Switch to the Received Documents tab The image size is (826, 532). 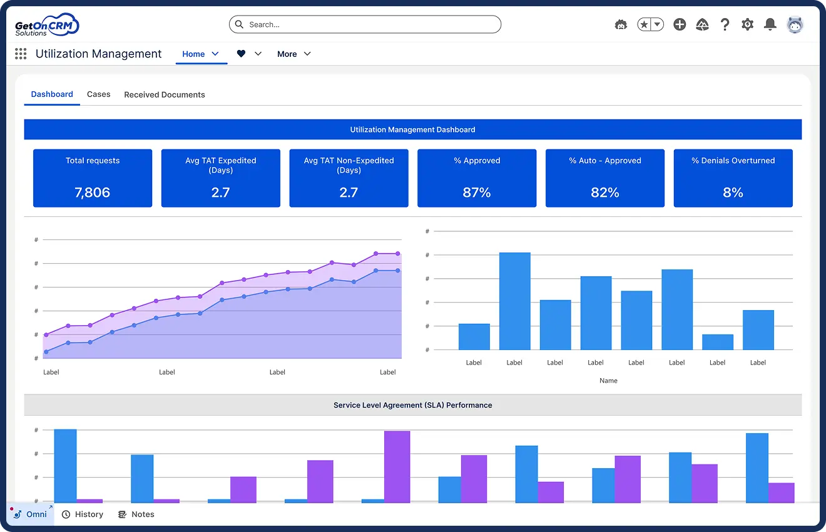[x=165, y=95]
